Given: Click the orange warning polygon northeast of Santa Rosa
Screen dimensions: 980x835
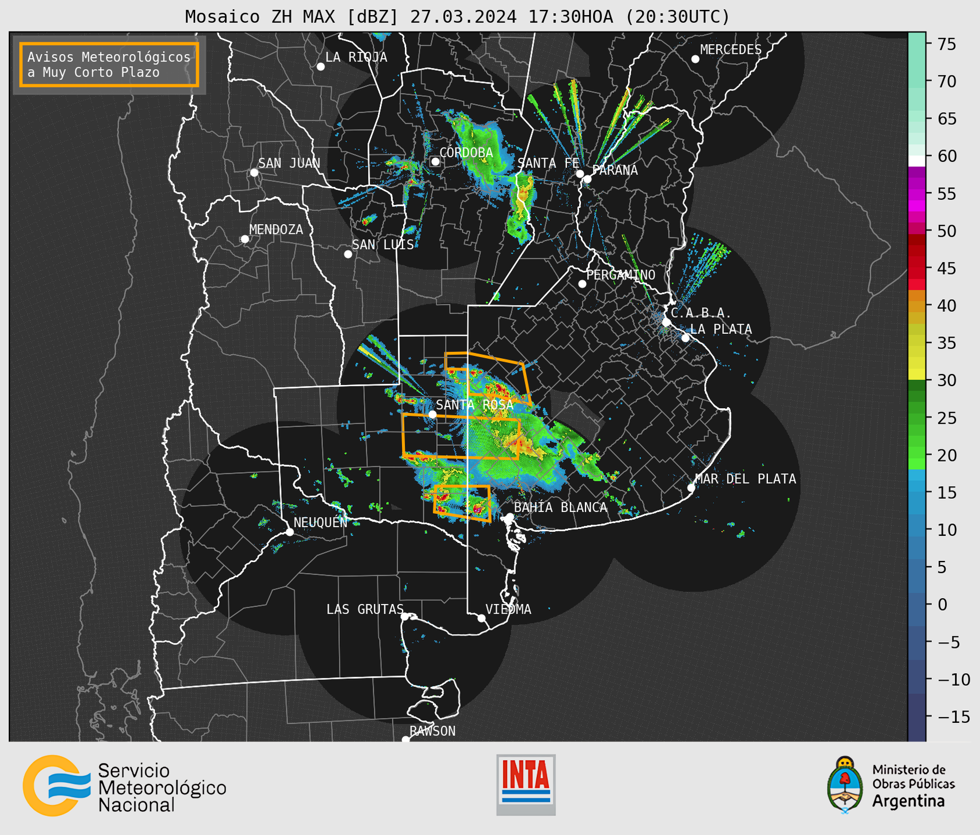Looking at the screenshot, I should 488,379.
